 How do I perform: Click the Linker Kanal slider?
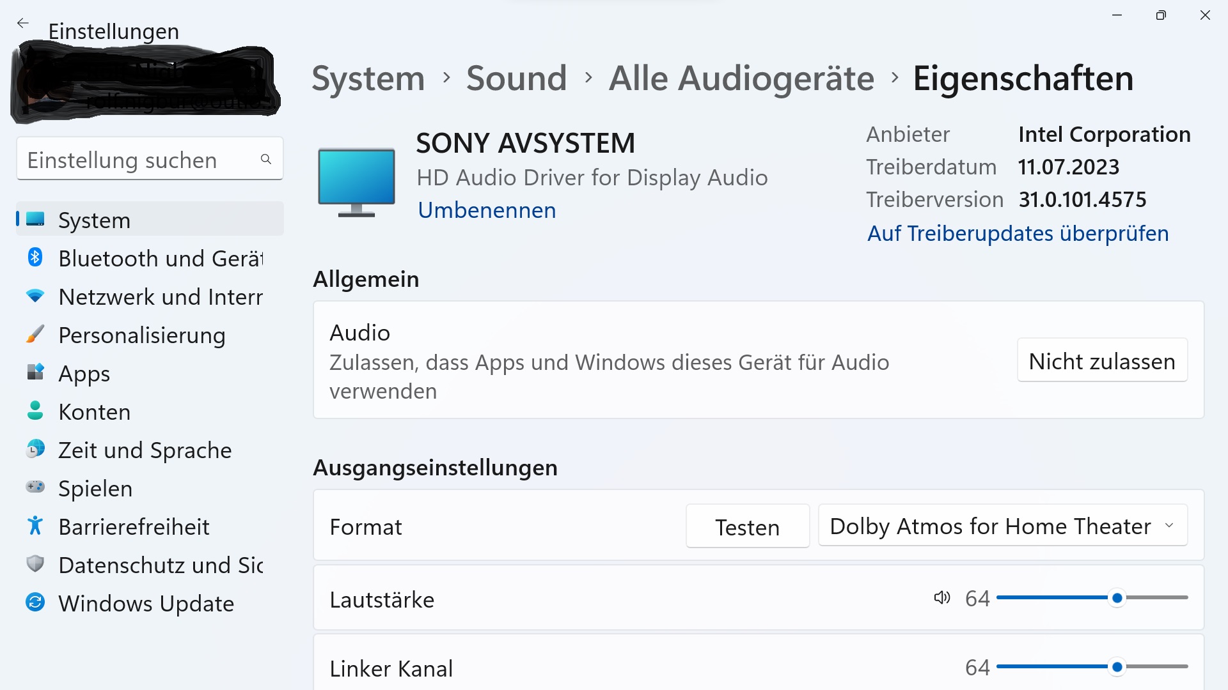(x=1092, y=667)
